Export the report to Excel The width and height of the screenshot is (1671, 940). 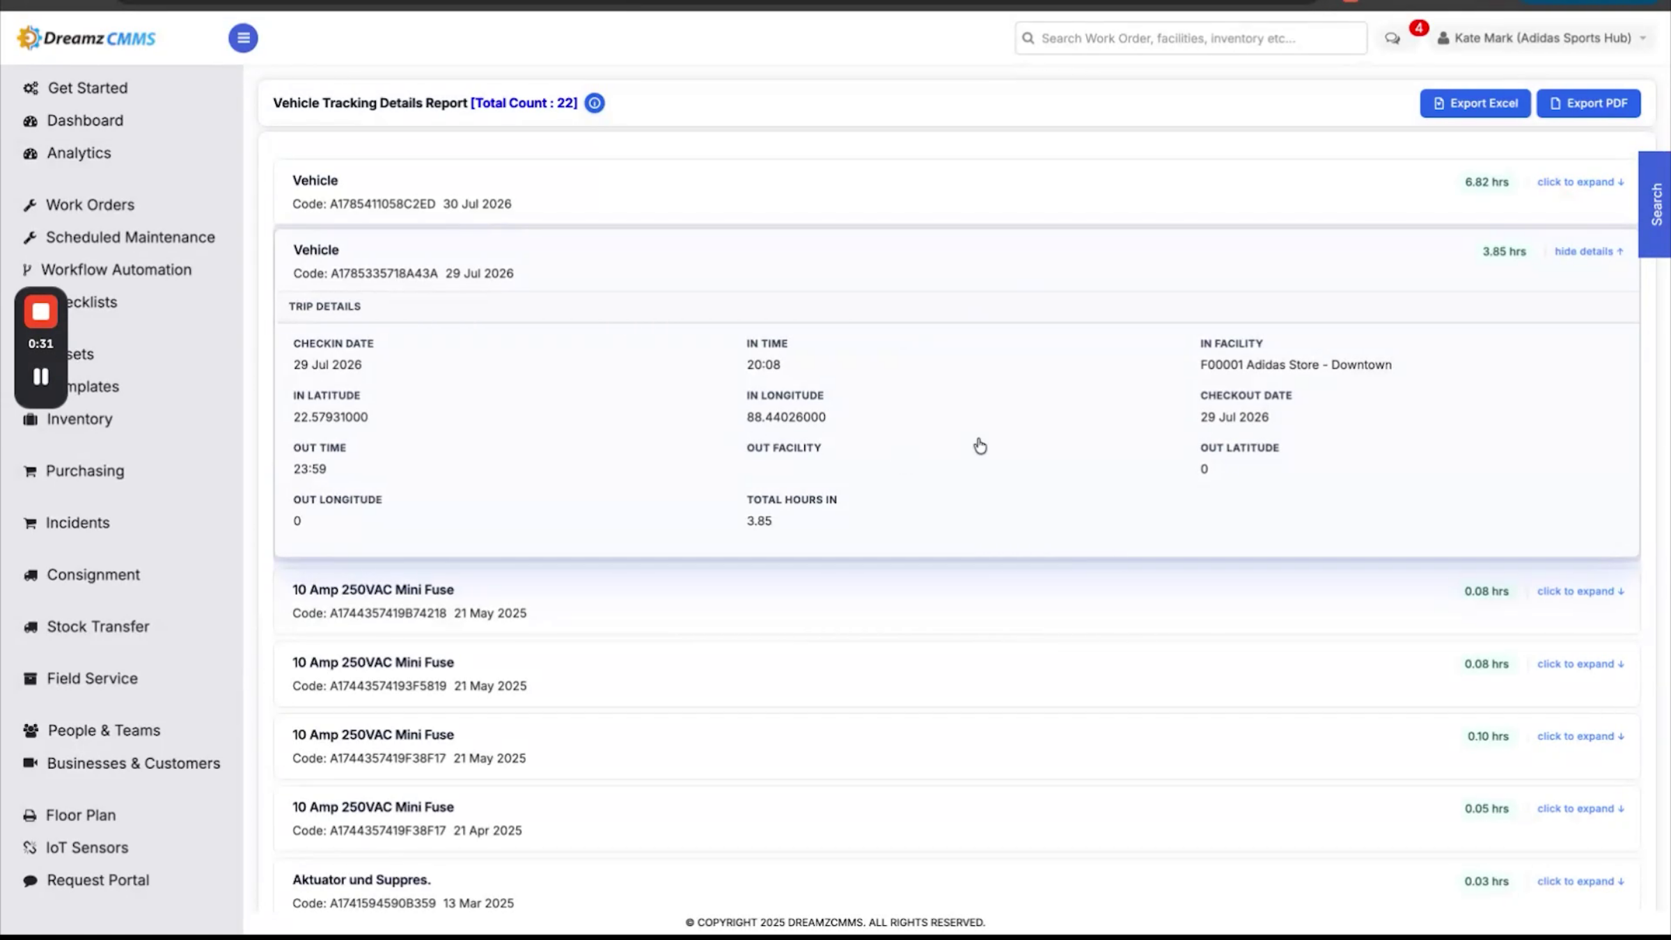pos(1475,103)
